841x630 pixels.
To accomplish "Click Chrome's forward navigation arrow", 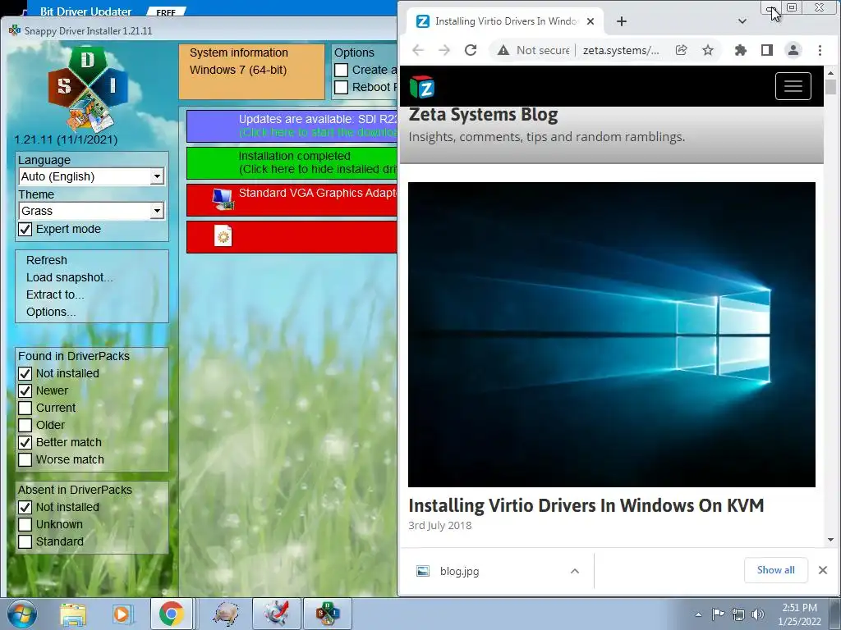I will click(x=444, y=50).
